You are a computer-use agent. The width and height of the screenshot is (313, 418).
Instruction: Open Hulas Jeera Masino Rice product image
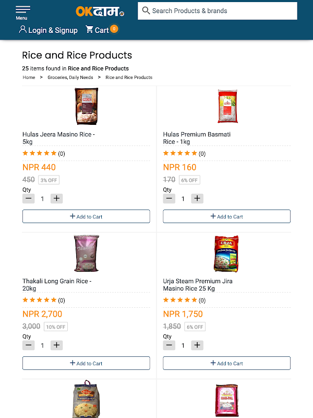86,106
